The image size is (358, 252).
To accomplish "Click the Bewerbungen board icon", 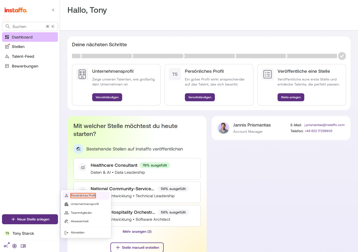I will (x=7, y=66).
